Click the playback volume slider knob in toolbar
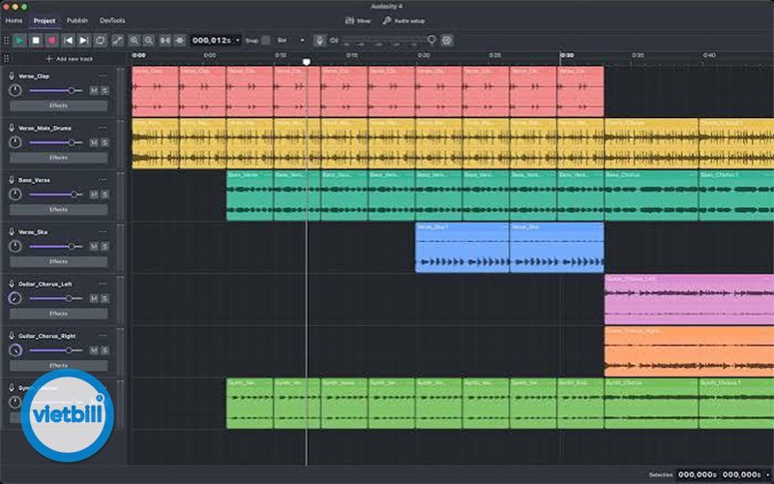Screen dimensions: 774x484 (x=432, y=39)
